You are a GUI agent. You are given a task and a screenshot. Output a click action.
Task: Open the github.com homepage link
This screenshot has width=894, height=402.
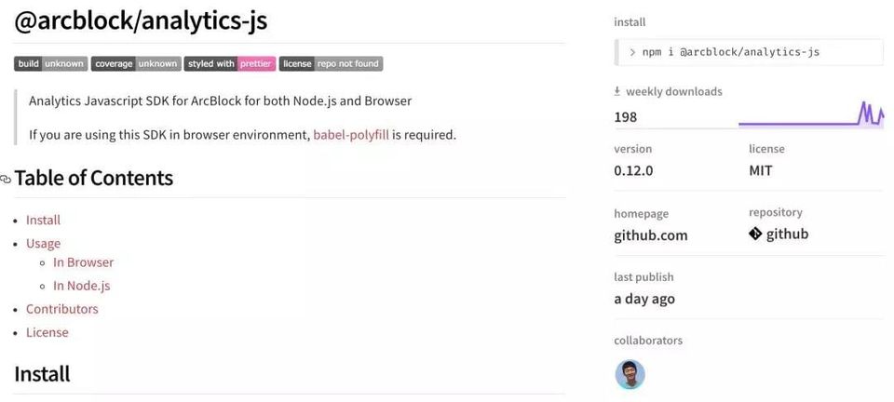pos(651,235)
